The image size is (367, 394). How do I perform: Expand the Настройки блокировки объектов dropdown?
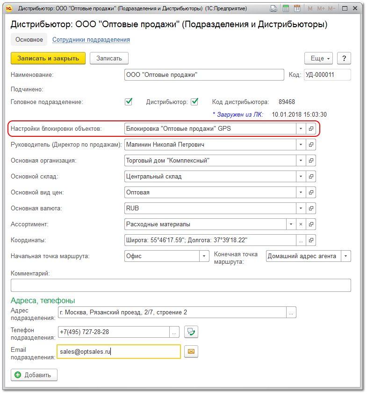pos(301,129)
